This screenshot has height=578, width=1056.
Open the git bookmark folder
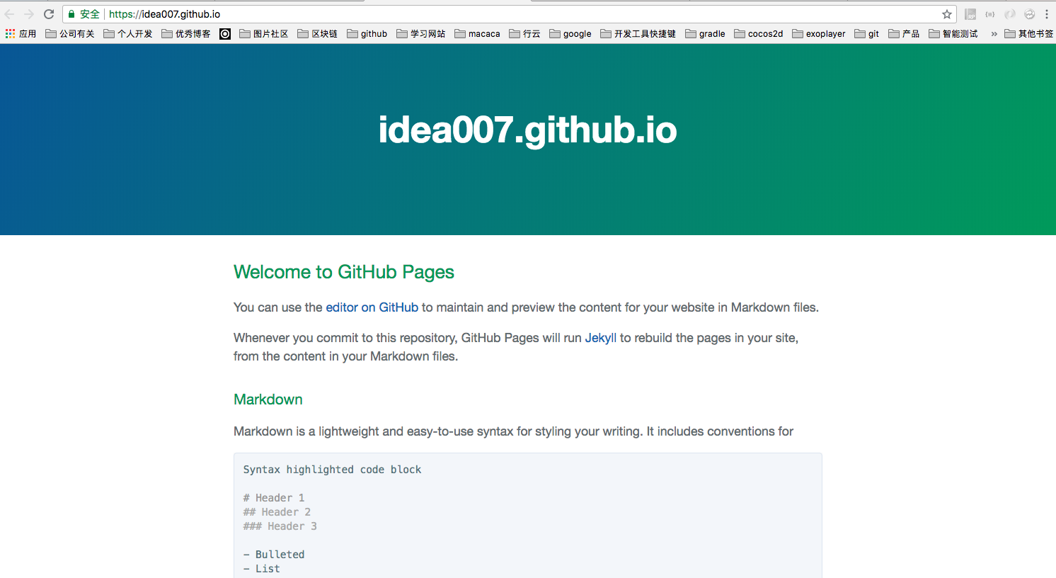pyautogui.click(x=867, y=33)
